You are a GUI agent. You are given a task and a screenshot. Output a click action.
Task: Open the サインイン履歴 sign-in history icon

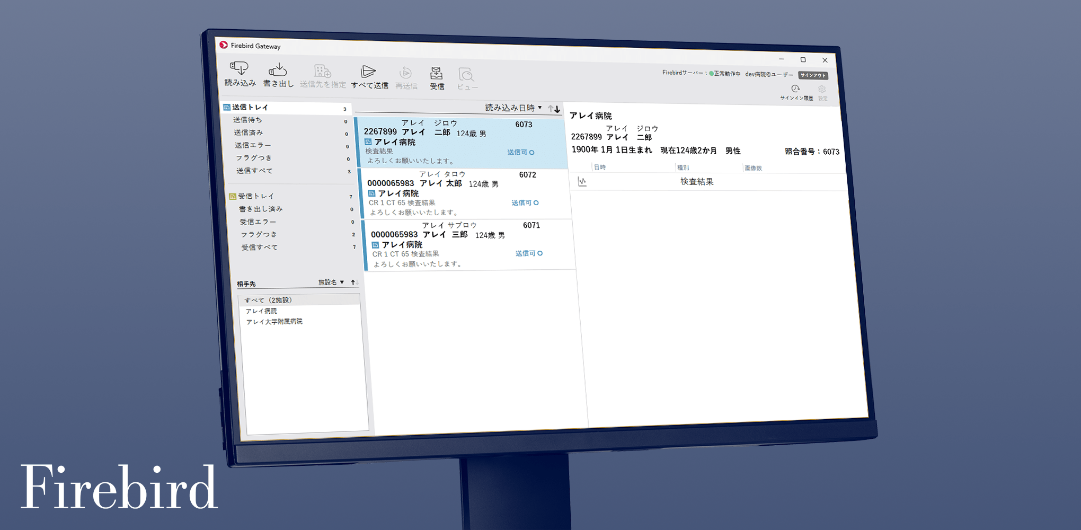pos(795,89)
